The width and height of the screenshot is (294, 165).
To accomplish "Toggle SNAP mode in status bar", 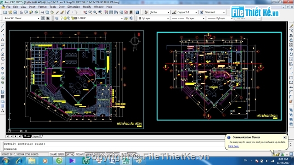I will [x=53, y=154].
